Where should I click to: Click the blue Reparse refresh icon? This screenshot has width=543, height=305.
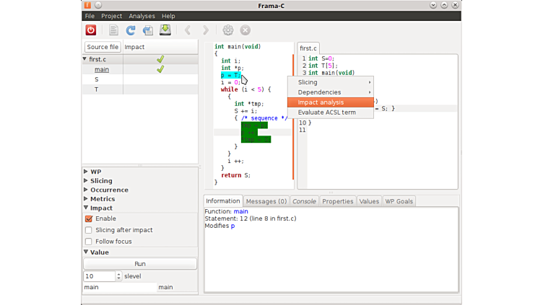click(131, 30)
